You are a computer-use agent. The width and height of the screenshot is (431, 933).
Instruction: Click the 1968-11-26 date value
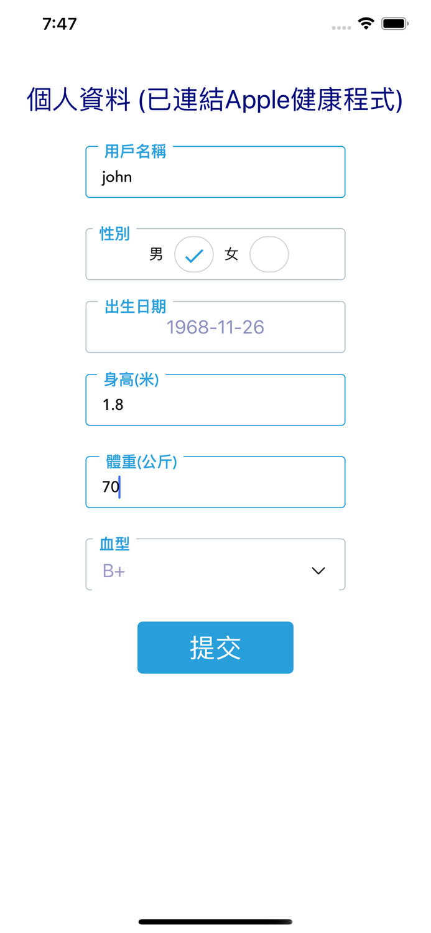(x=215, y=327)
